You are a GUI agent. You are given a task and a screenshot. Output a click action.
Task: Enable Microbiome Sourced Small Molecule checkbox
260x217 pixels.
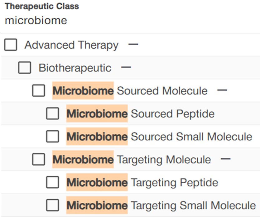pyautogui.click(x=52, y=137)
